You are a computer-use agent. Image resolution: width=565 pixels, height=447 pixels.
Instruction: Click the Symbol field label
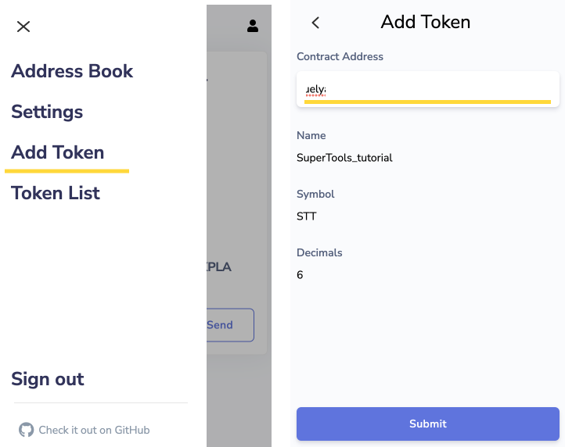(x=315, y=194)
